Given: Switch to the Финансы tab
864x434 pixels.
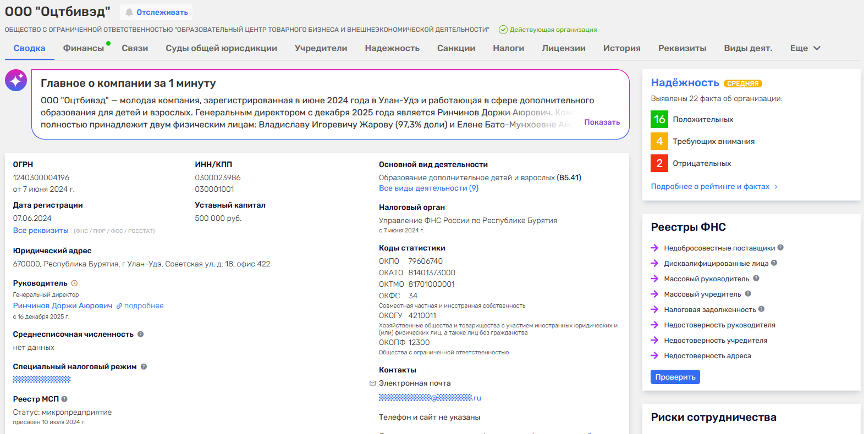Looking at the screenshot, I should pos(84,48).
